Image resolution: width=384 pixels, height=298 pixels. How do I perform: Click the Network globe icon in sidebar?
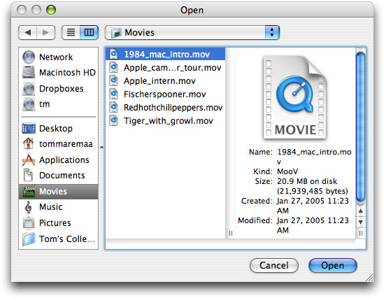tap(29, 57)
